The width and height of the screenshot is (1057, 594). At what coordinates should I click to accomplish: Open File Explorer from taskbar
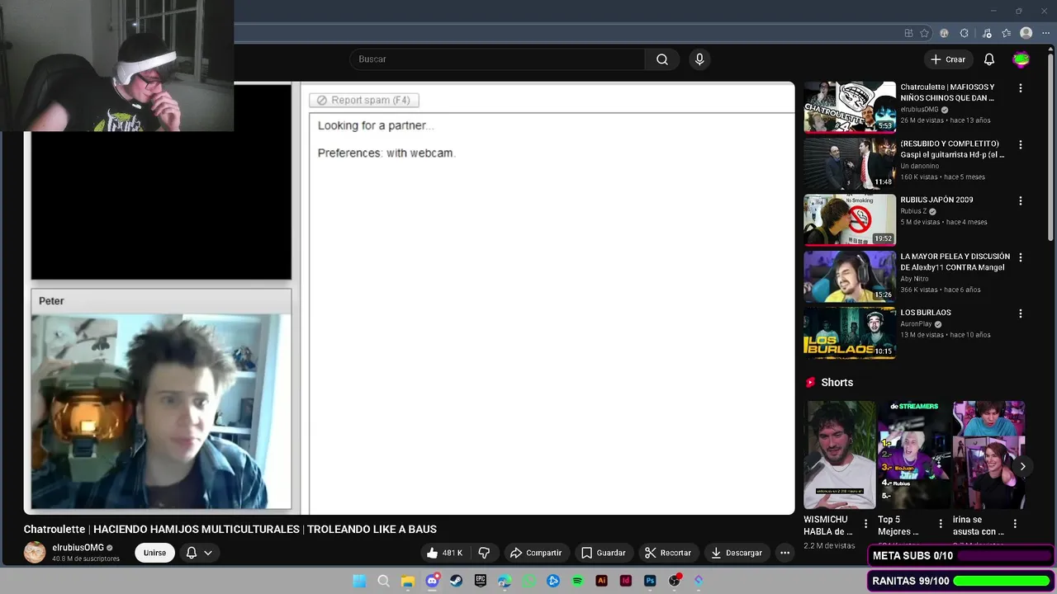click(x=408, y=581)
